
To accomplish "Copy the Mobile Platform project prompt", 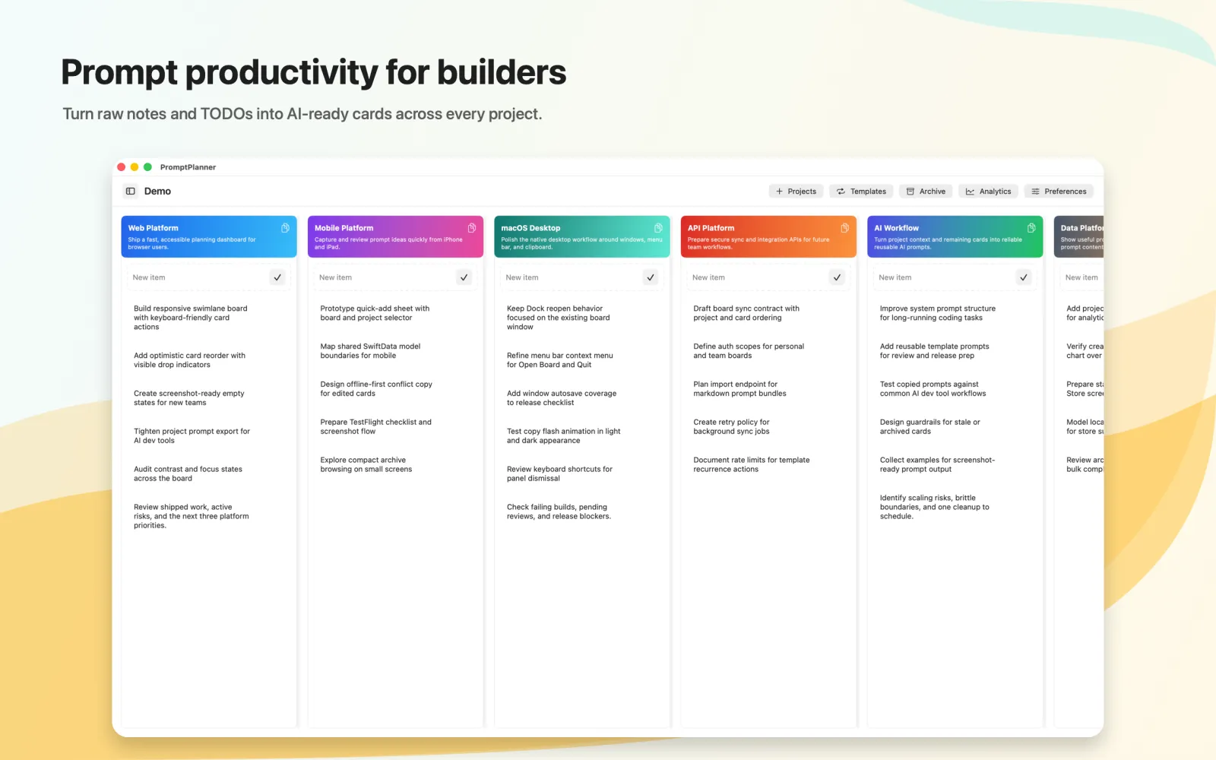I will coord(472,228).
